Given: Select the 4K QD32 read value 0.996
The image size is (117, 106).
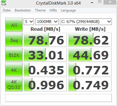Looking at the screenshot, I should pyautogui.click(x=45, y=84).
